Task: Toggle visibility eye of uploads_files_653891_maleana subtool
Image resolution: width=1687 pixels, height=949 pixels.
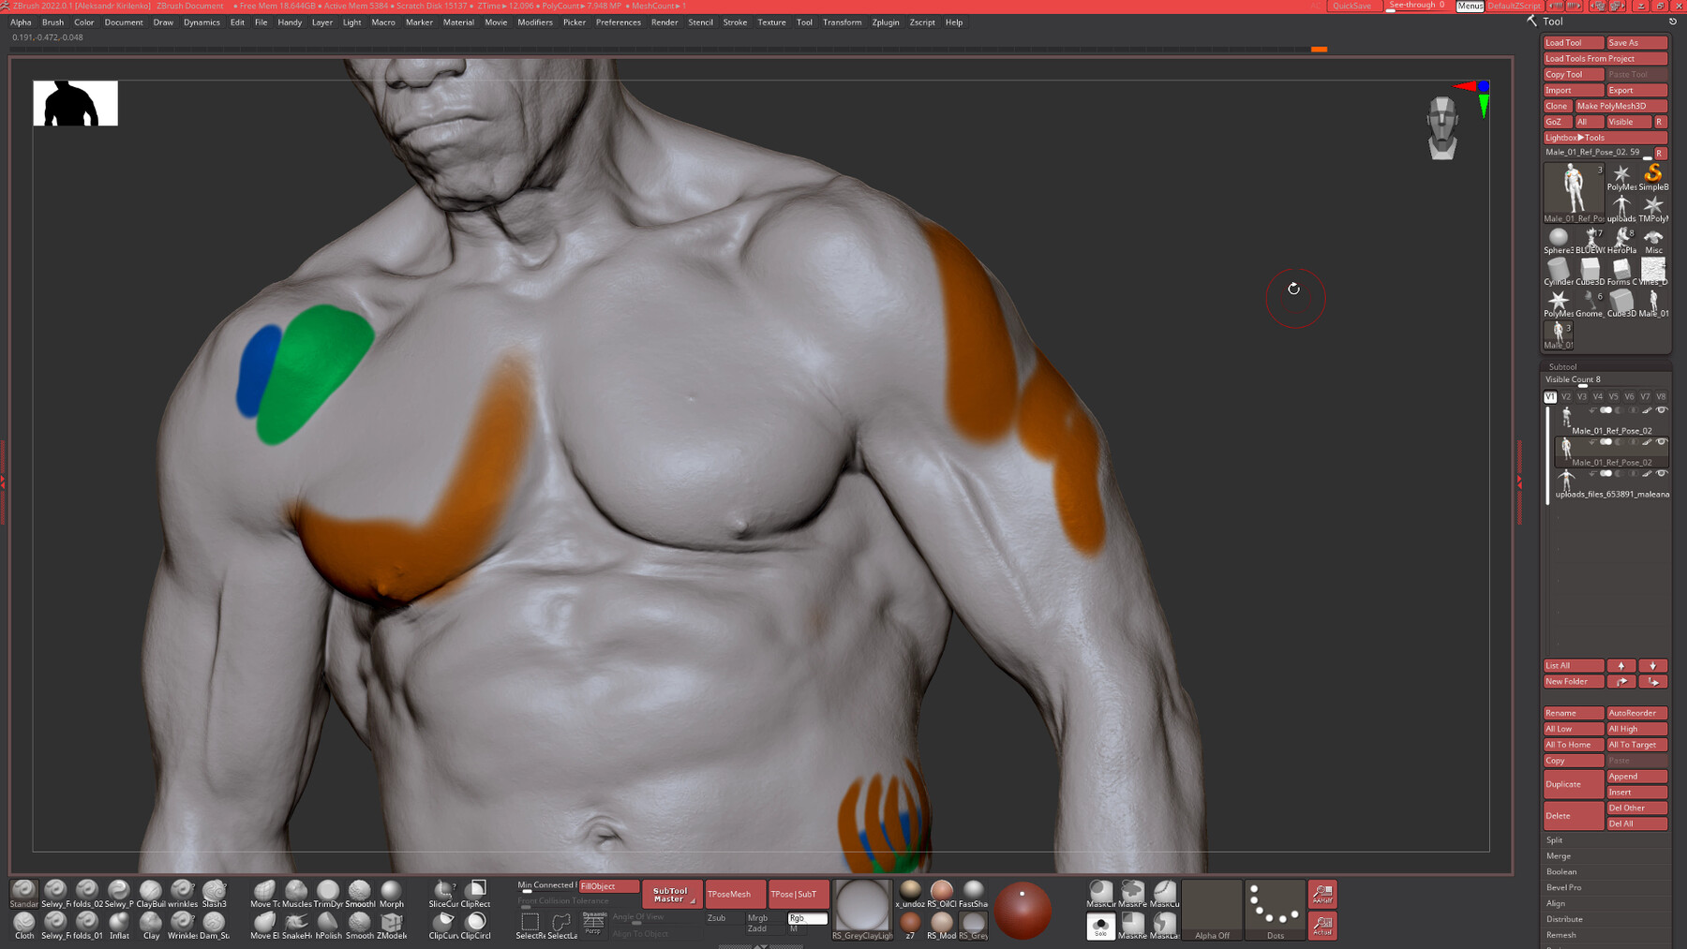Action: click(x=1662, y=473)
